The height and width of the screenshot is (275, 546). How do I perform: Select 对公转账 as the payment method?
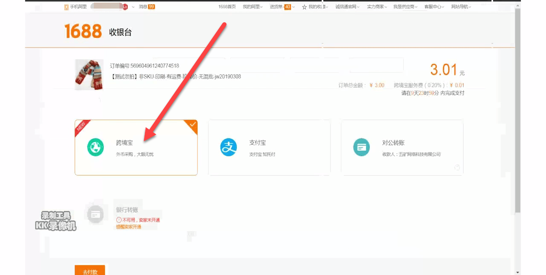click(402, 147)
